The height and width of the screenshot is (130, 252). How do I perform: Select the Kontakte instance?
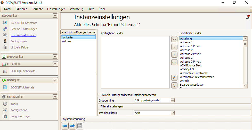(78, 37)
